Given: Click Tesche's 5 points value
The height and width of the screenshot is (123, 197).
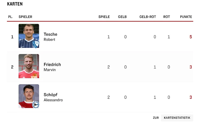Looking at the screenshot, I should tap(191, 37).
